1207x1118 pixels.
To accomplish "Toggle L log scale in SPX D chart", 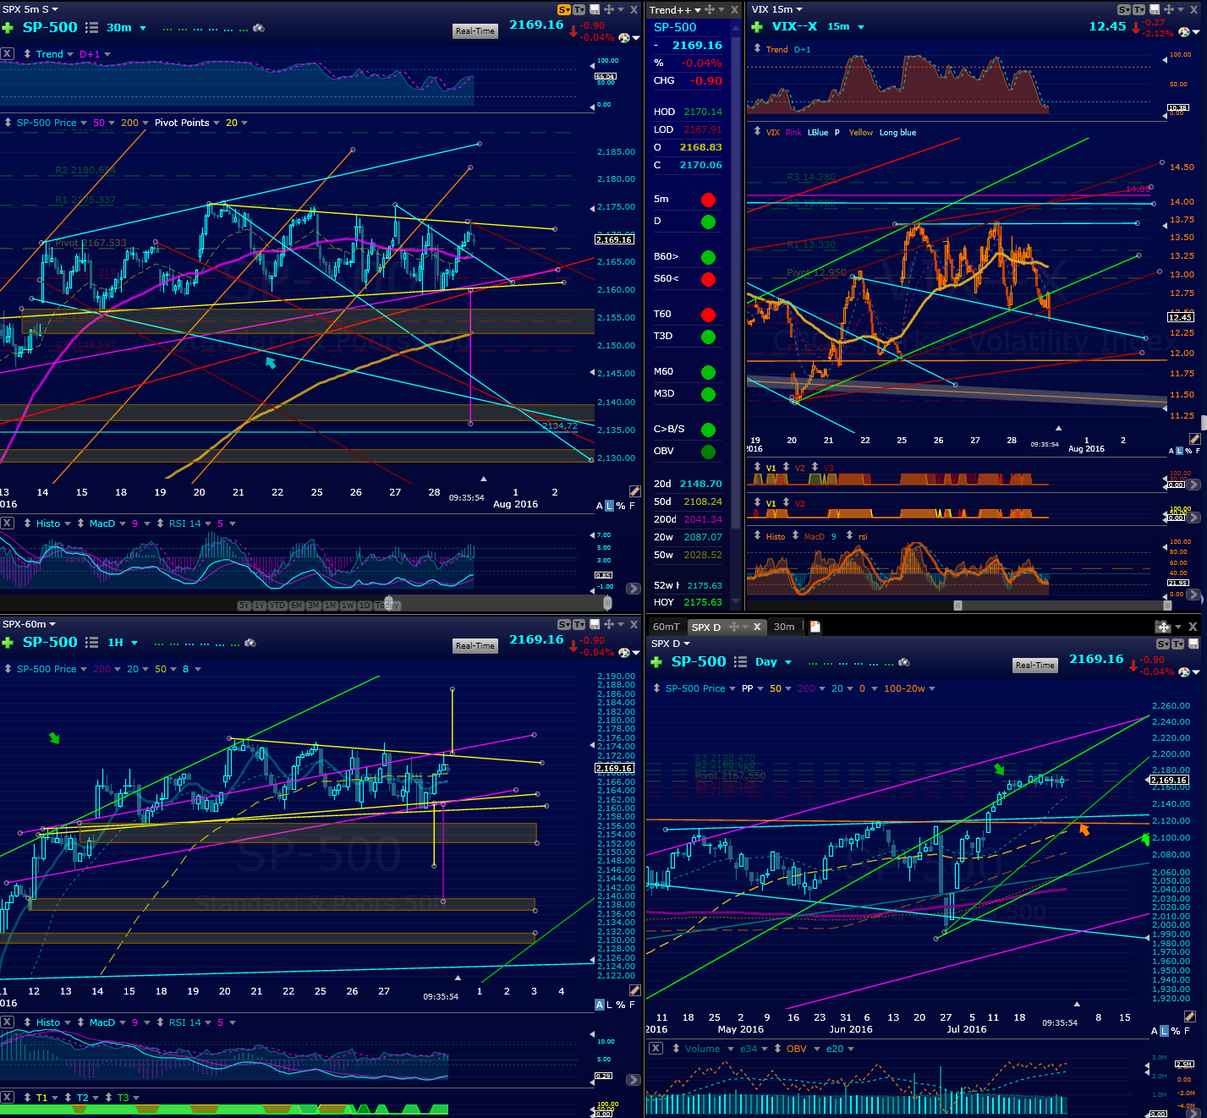I will [1164, 1031].
